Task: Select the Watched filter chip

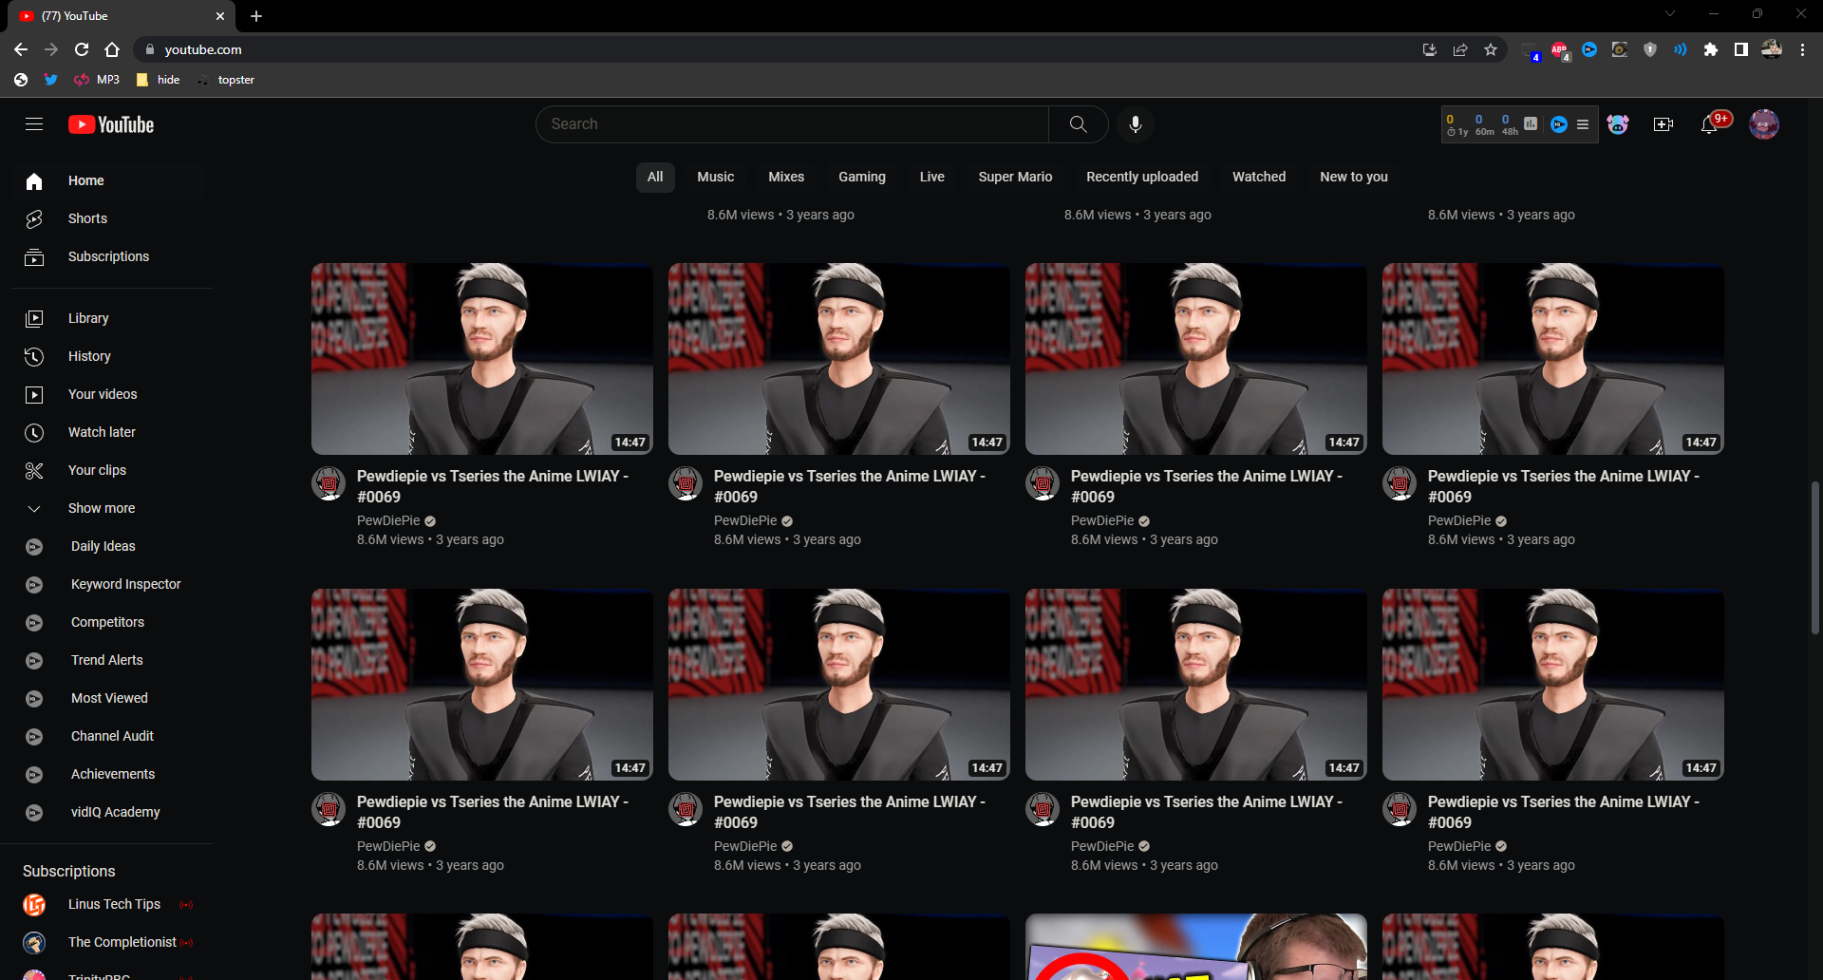Action: click(x=1259, y=177)
